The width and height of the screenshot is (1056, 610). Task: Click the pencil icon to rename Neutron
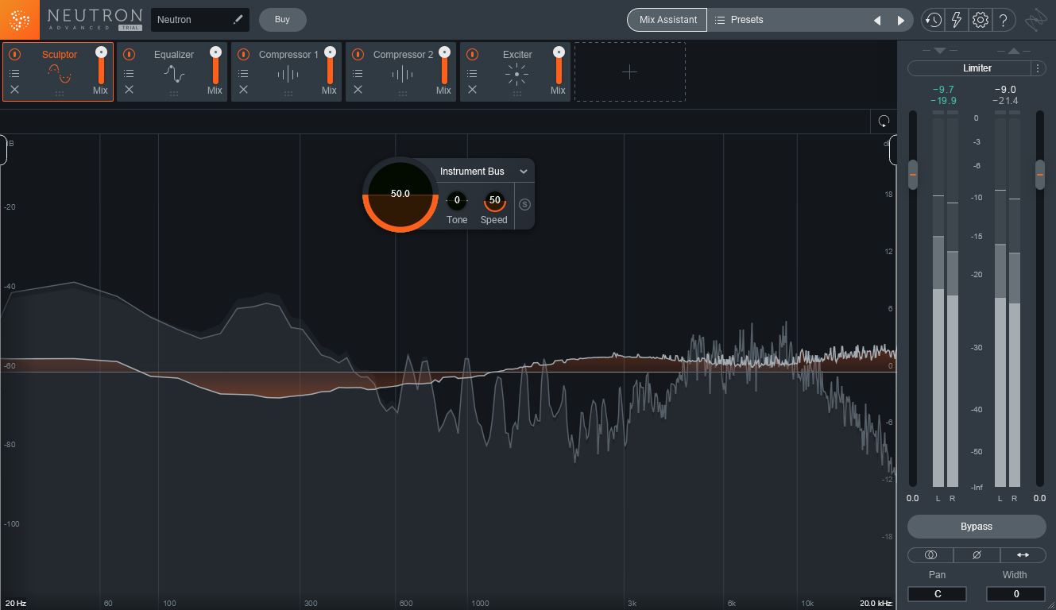(238, 20)
